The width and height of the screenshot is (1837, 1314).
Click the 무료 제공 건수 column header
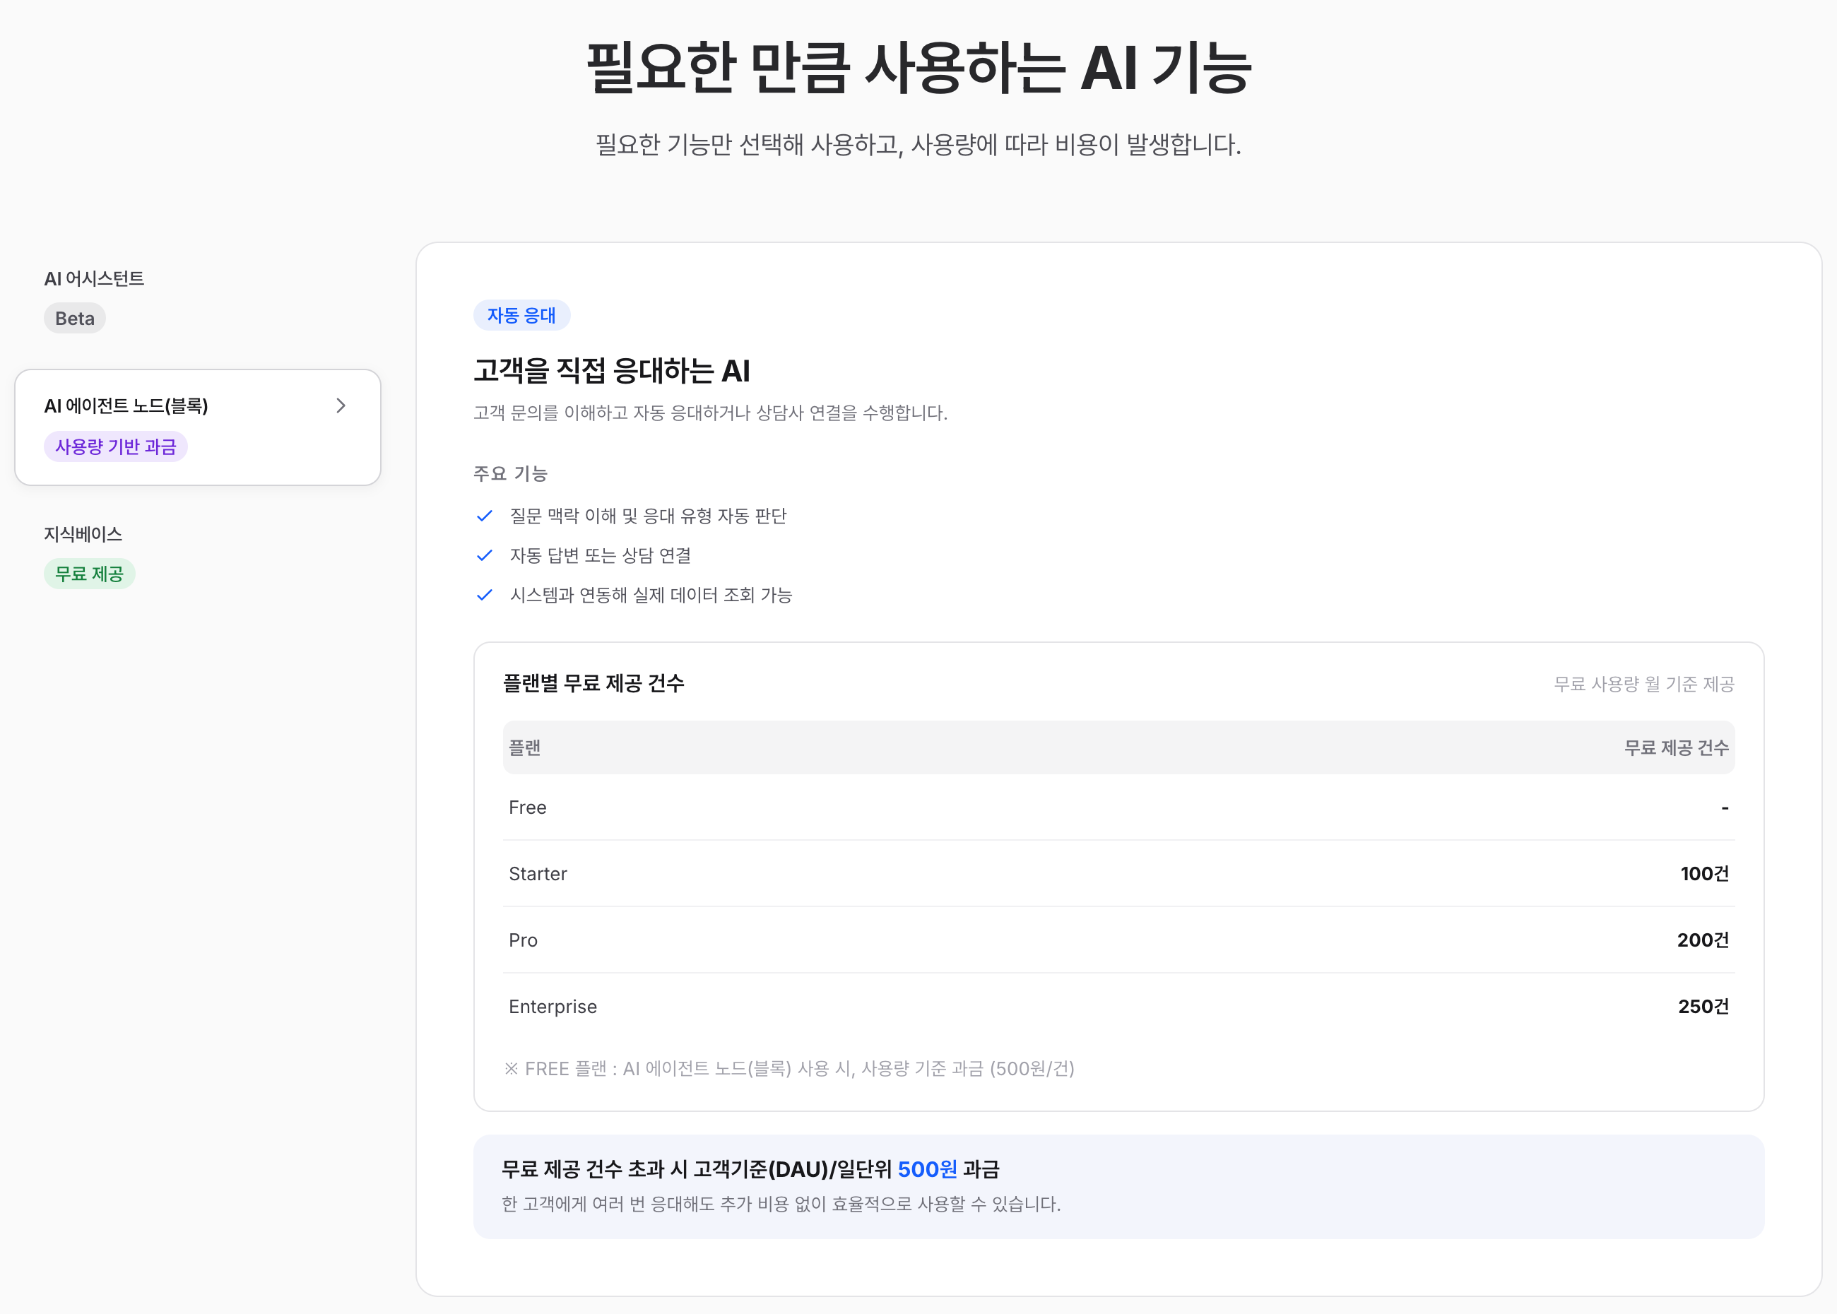pyautogui.click(x=1676, y=747)
